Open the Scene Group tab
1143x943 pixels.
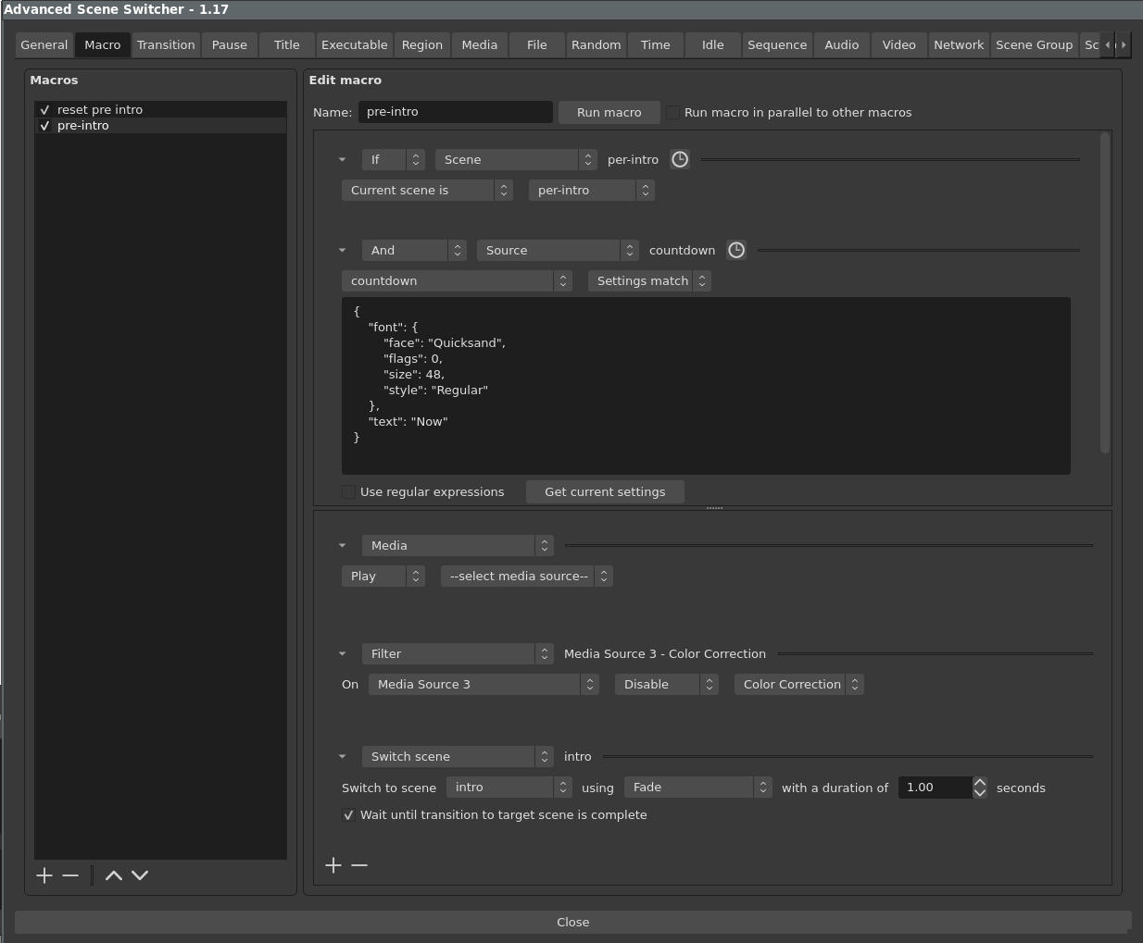[1034, 44]
